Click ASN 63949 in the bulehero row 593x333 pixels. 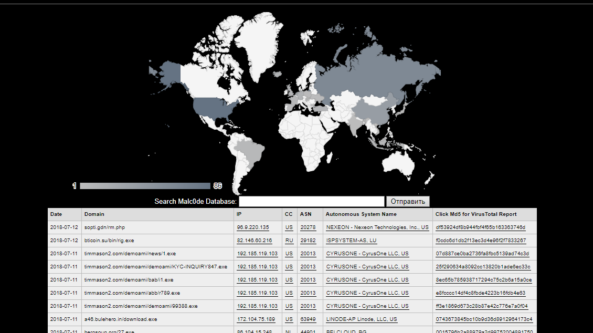308,319
